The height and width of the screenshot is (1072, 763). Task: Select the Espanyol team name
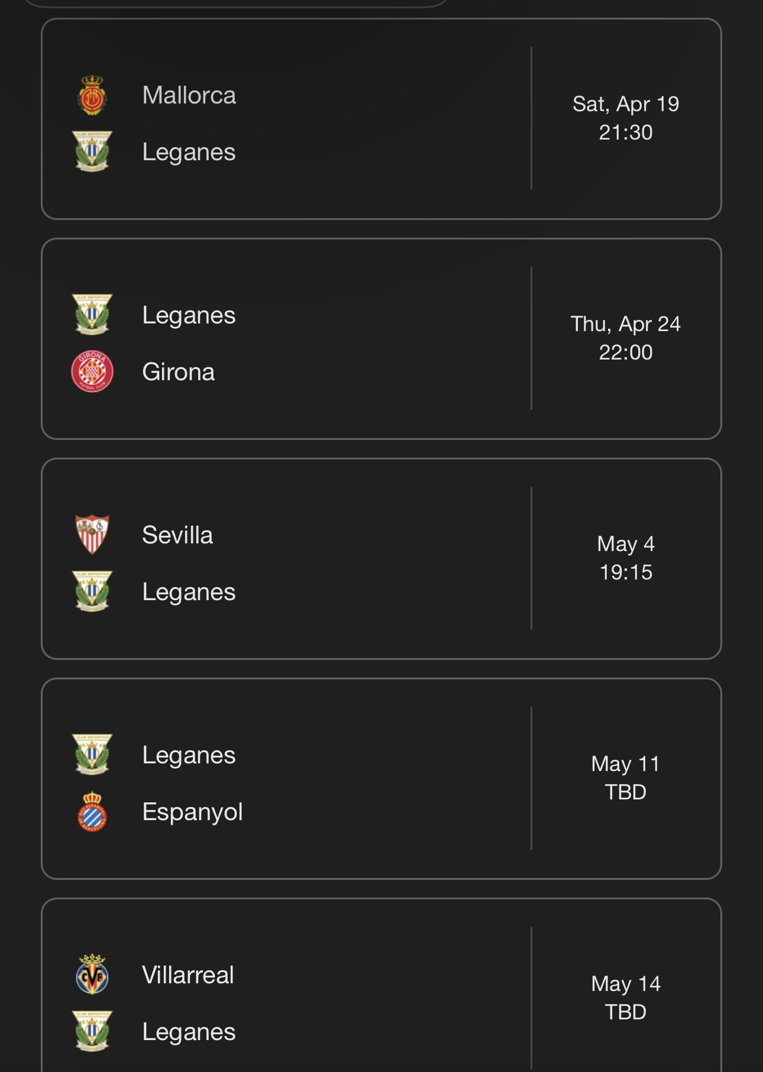(193, 812)
